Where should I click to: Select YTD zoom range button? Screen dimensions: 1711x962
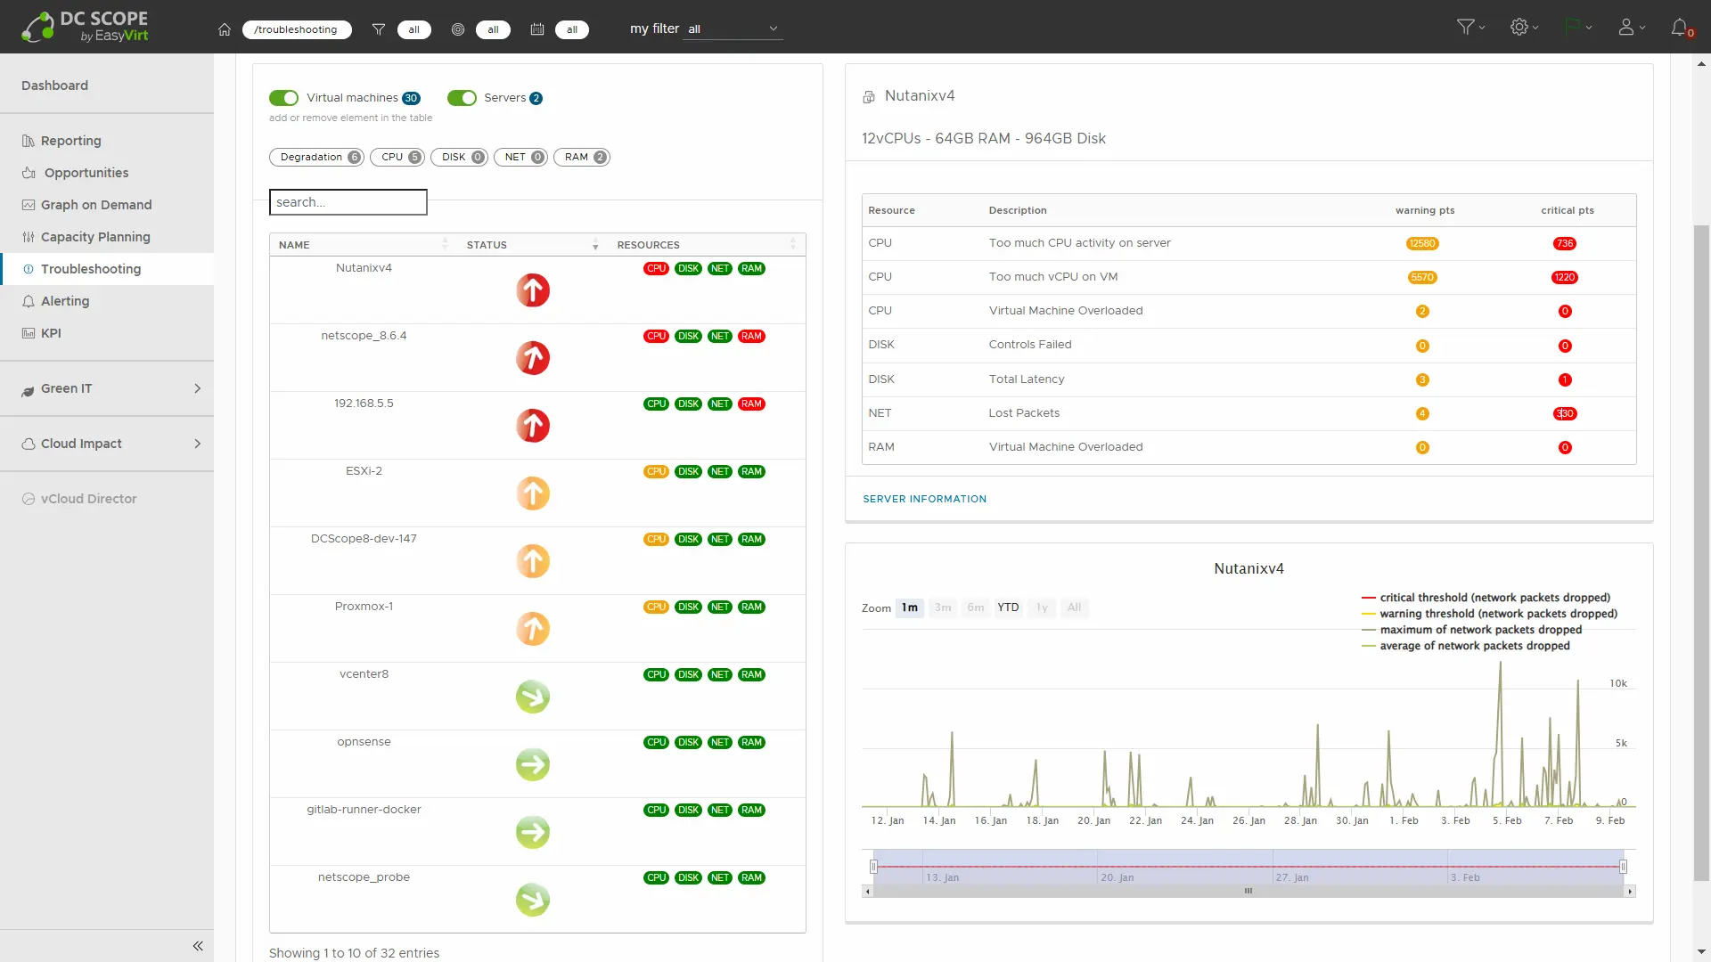[1008, 607]
